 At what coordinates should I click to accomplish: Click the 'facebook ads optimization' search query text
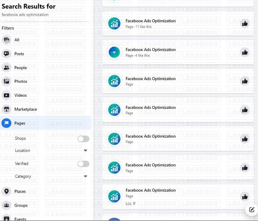pos(25,15)
